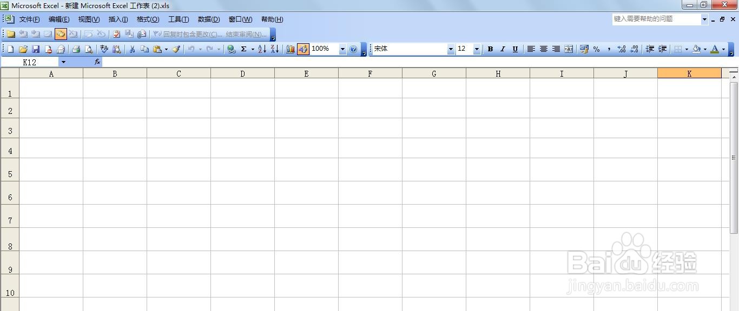Image resolution: width=739 pixels, height=311 pixels.
Task: Open Print Preview
Action: coord(89,49)
